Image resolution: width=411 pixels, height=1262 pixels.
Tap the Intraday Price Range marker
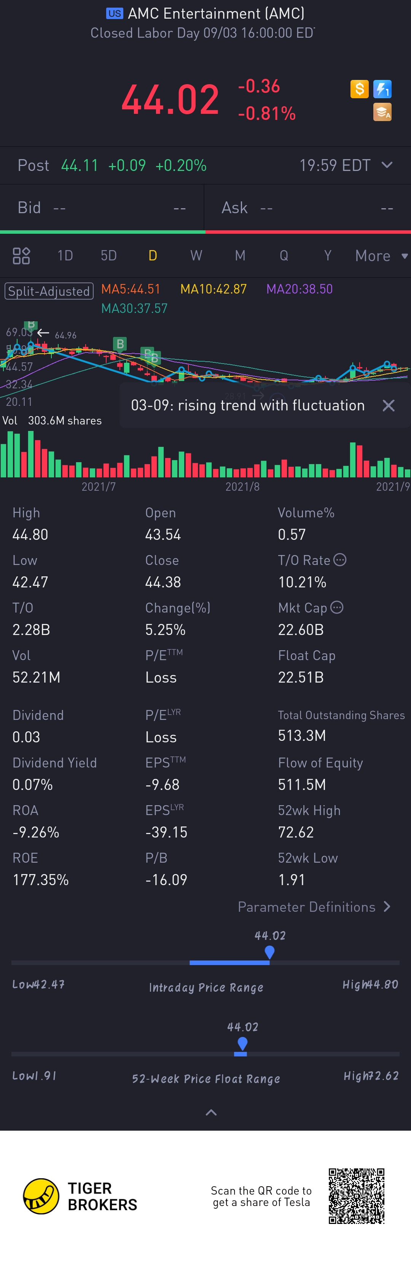pyautogui.click(x=269, y=952)
